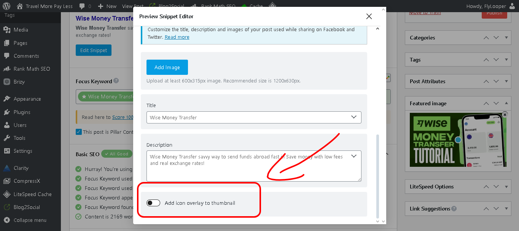The height and width of the screenshot is (231, 519).
Task: Click Focus Keyword help icon
Action: pos(116,81)
